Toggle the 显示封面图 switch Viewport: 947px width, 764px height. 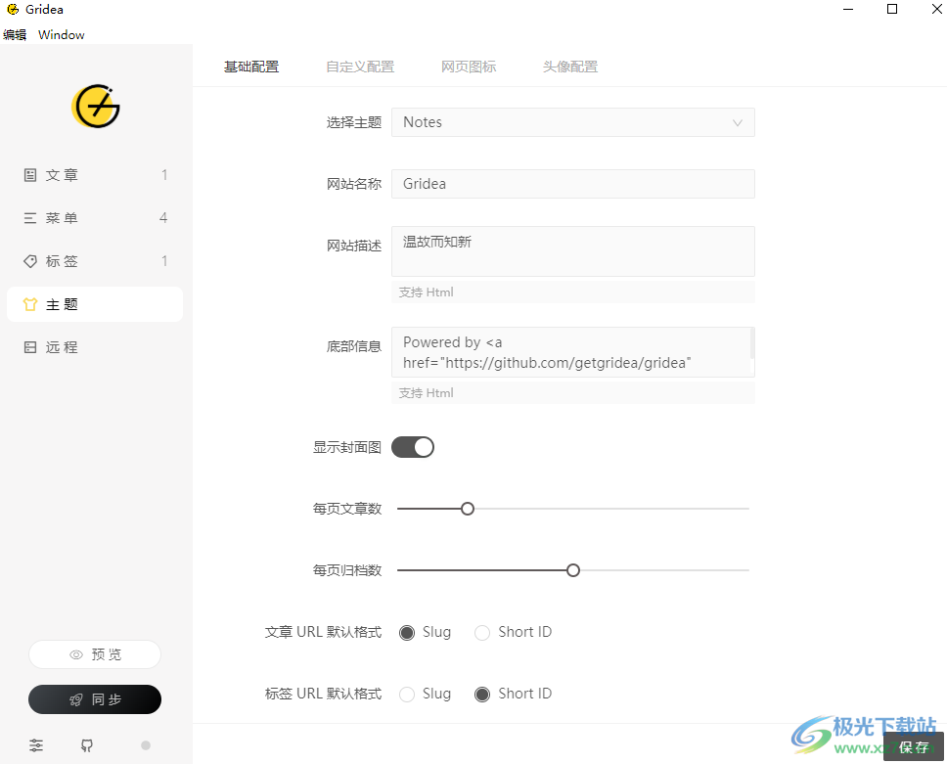coord(413,447)
